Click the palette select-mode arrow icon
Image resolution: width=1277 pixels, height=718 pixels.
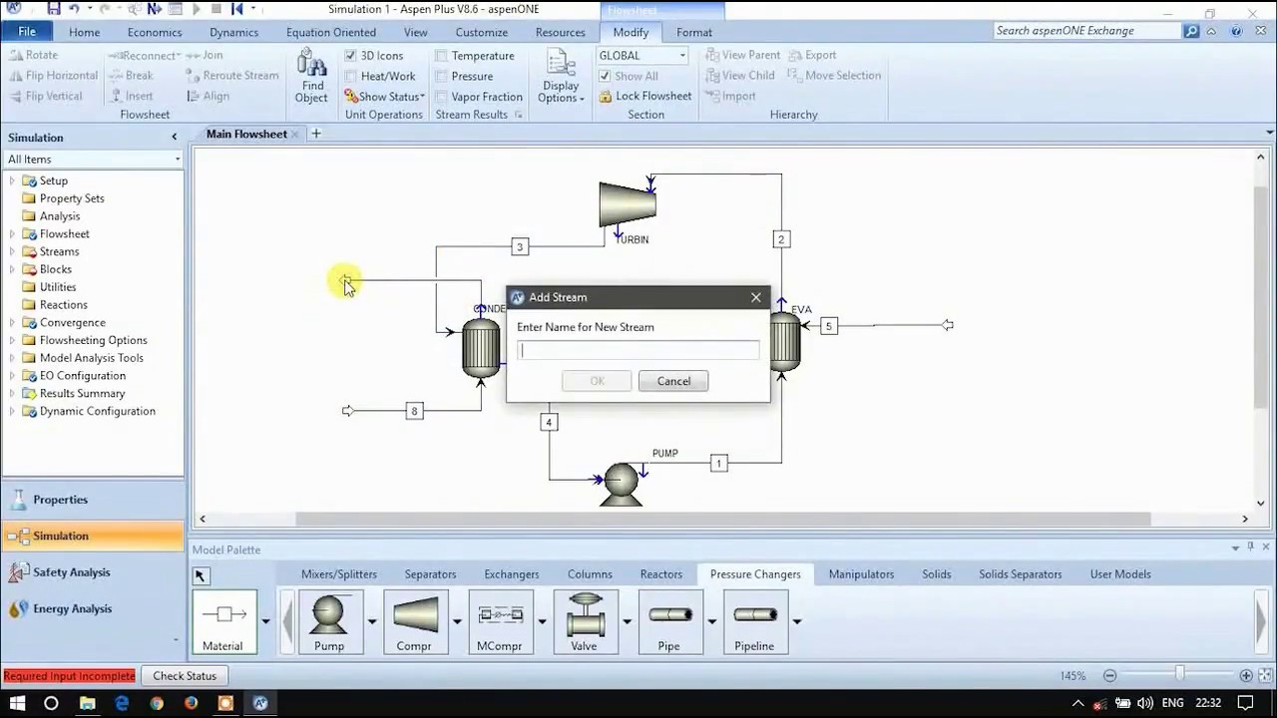[x=200, y=575]
